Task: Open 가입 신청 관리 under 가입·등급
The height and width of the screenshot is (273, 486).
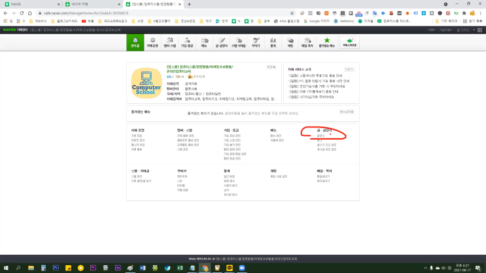Action: coord(232,140)
